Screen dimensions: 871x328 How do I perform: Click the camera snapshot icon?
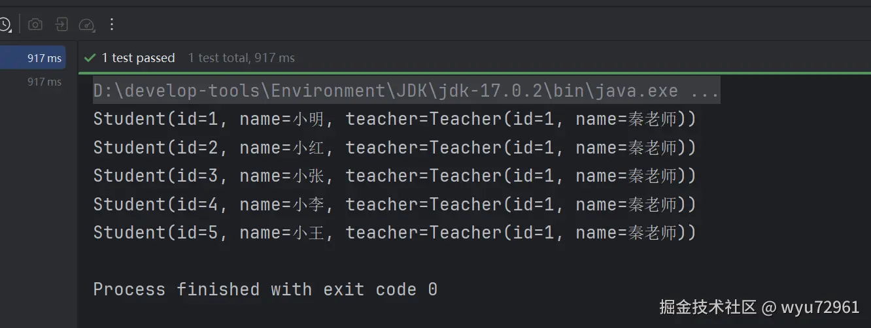(35, 25)
